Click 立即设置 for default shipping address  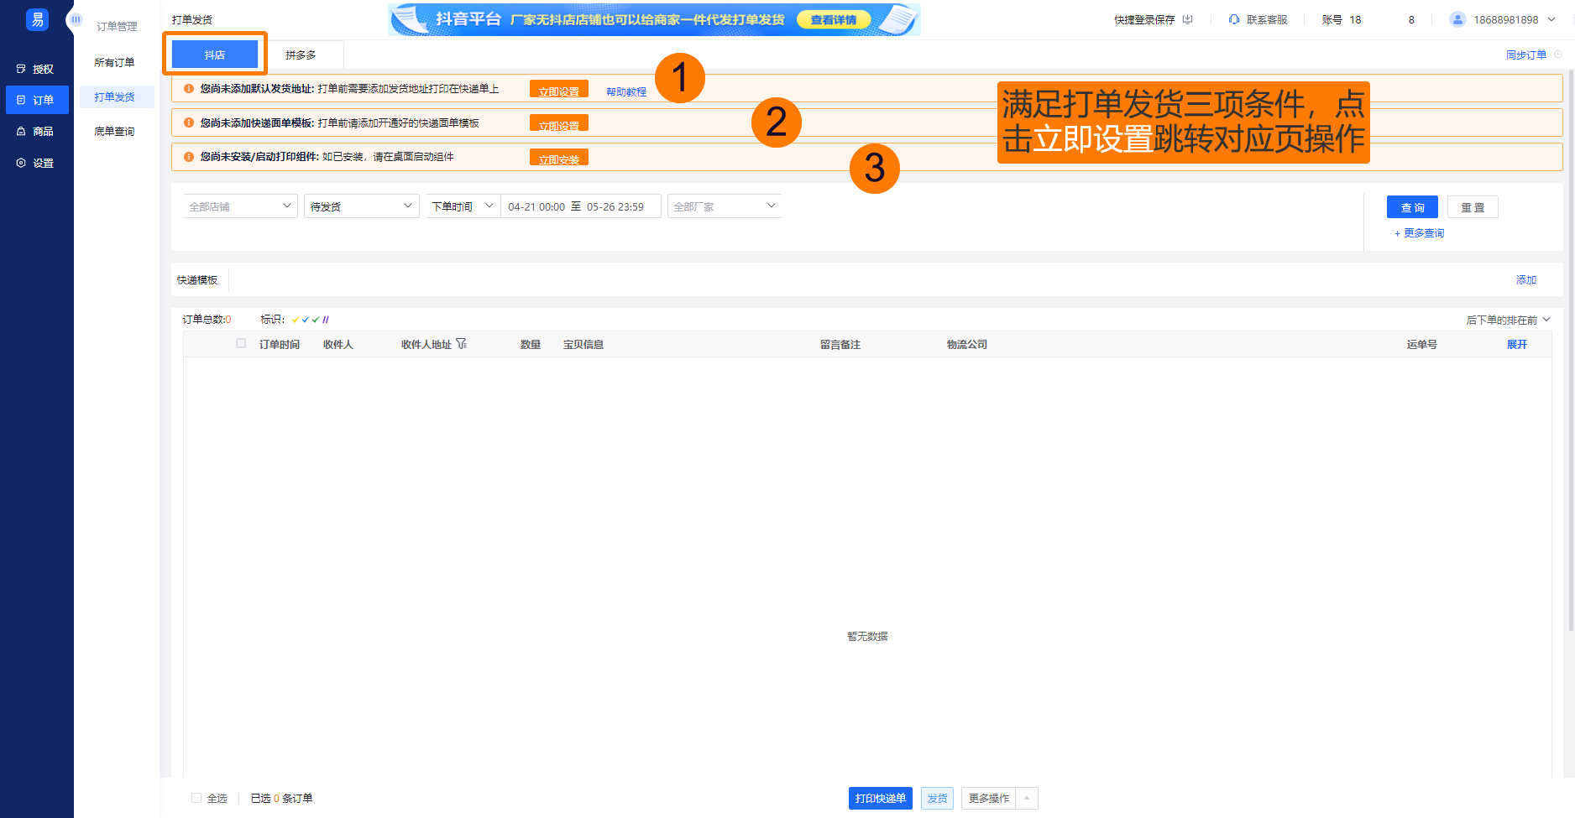(x=559, y=89)
